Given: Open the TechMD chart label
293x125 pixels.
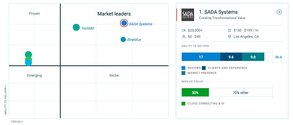Looking at the screenshot, I should [x=88, y=28].
